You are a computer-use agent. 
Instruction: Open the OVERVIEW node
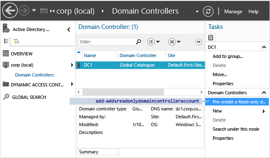[22, 54]
